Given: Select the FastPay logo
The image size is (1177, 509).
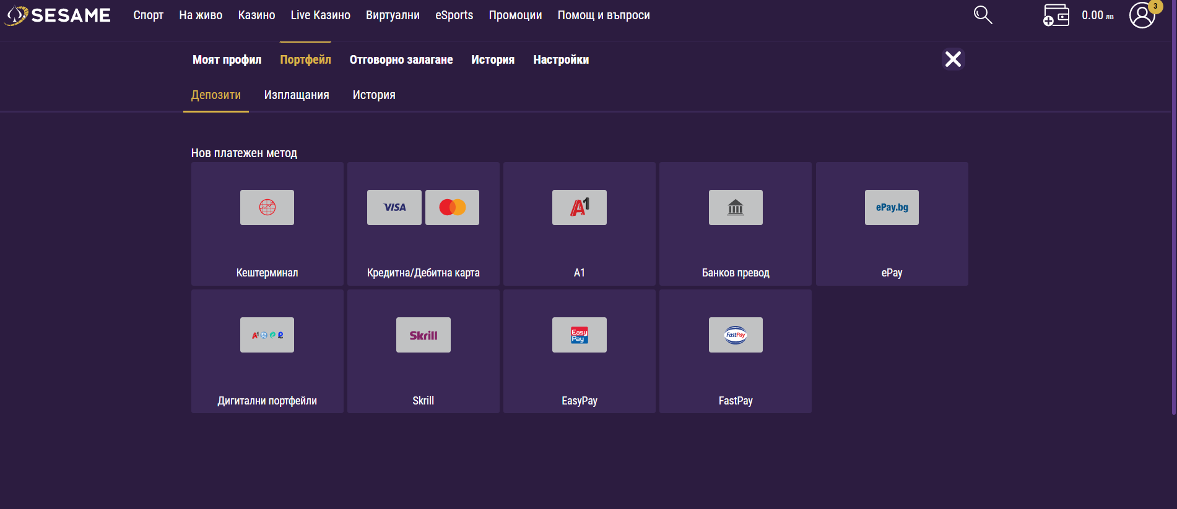Looking at the screenshot, I should pos(736,335).
